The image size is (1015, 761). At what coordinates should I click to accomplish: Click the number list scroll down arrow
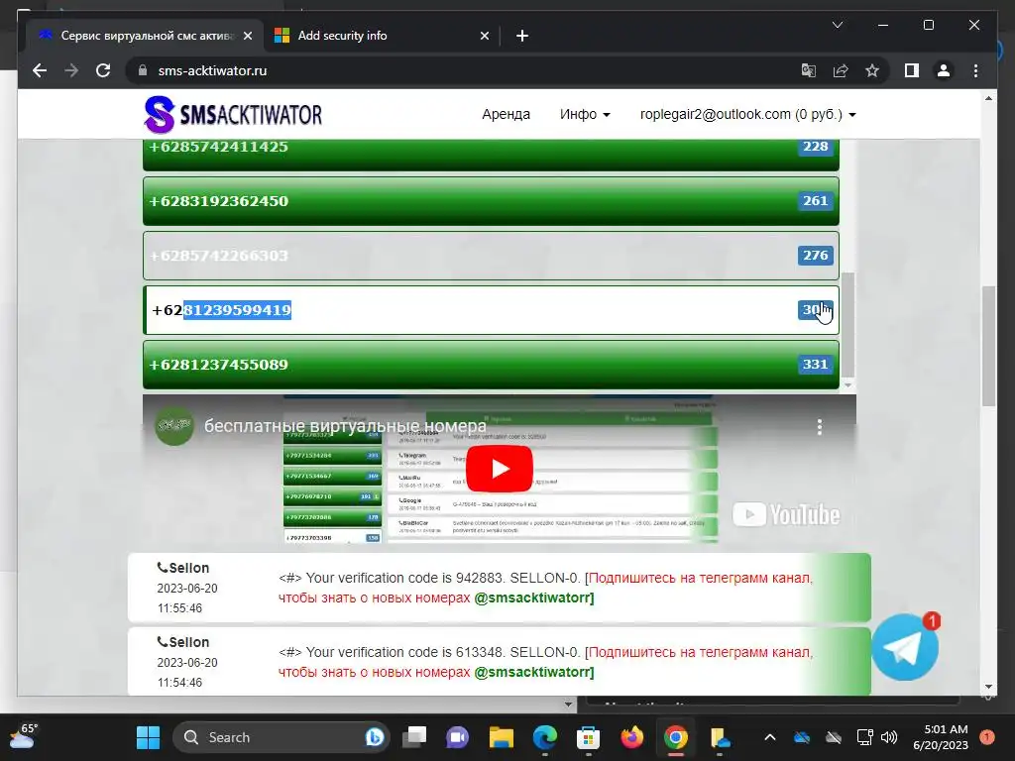847,385
